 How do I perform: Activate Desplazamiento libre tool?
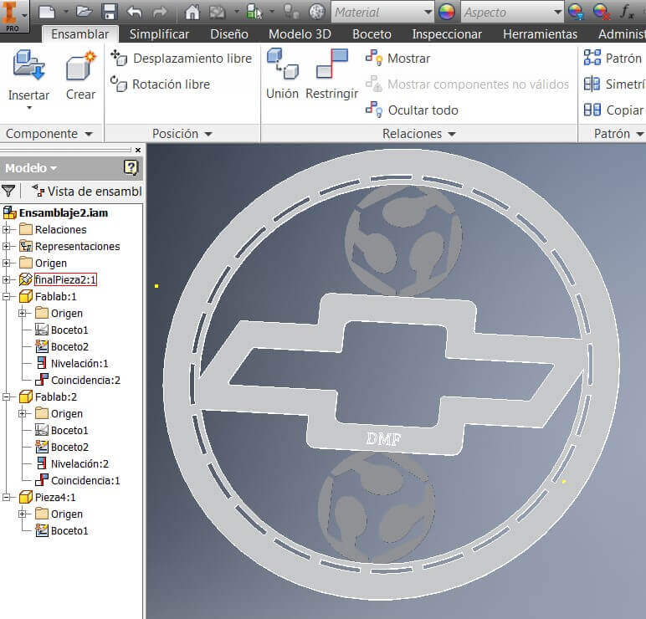click(x=181, y=58)
